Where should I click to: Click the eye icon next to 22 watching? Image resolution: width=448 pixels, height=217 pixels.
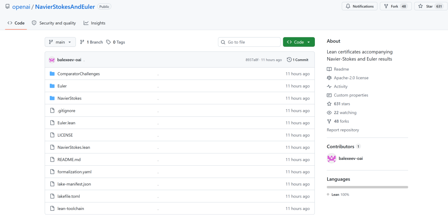coord(329,113)
